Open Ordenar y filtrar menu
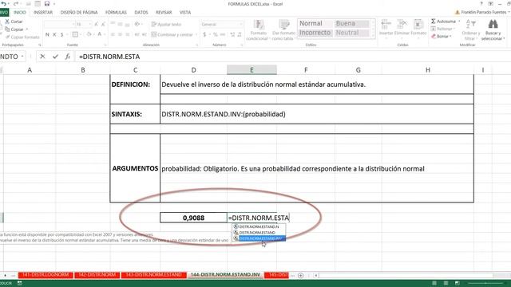The height and width of the screenshot is (287, 511). (471, 30)
